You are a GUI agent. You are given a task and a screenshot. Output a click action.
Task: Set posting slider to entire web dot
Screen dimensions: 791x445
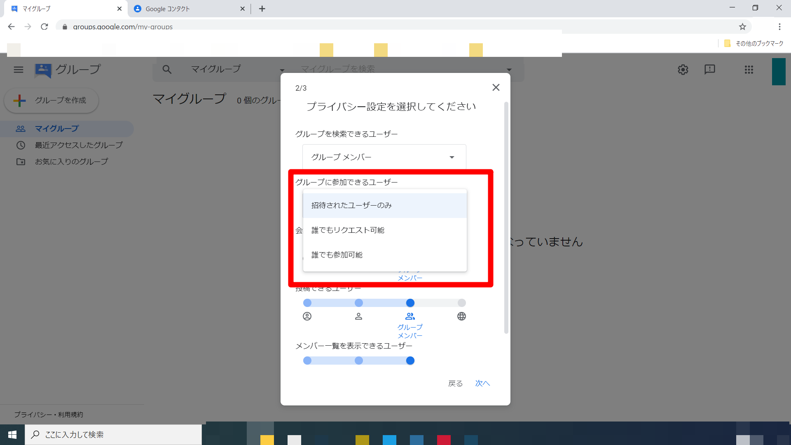click(461, 303)
